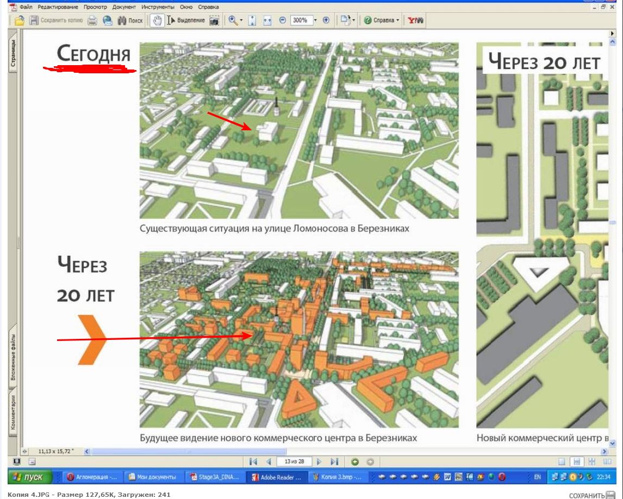
Task: Click the Open file folder icon
Action: coord(19,20)
